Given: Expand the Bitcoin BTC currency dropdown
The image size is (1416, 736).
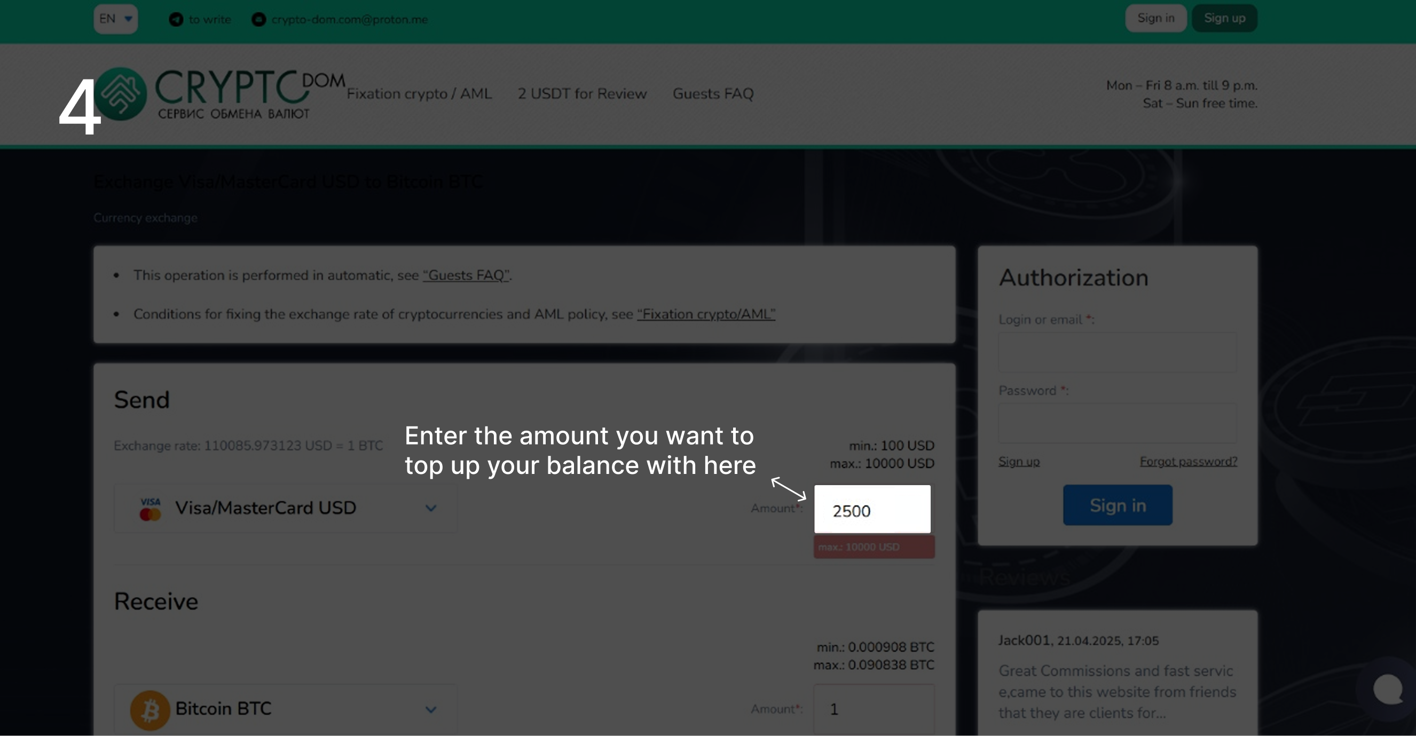Looking at the screenshot, I should 285,709.
